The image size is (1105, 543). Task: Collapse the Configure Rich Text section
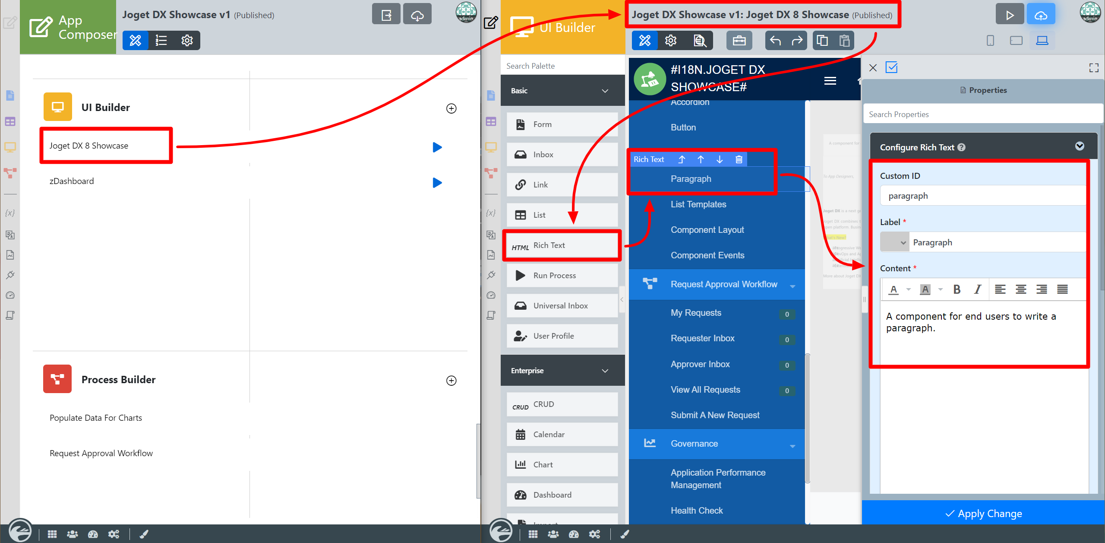click(1079, 146)
